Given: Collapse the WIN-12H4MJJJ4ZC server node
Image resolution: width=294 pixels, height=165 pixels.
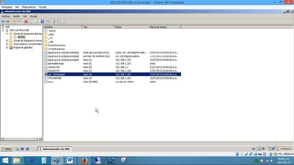Looking at the screenshot, I should 3,30.
